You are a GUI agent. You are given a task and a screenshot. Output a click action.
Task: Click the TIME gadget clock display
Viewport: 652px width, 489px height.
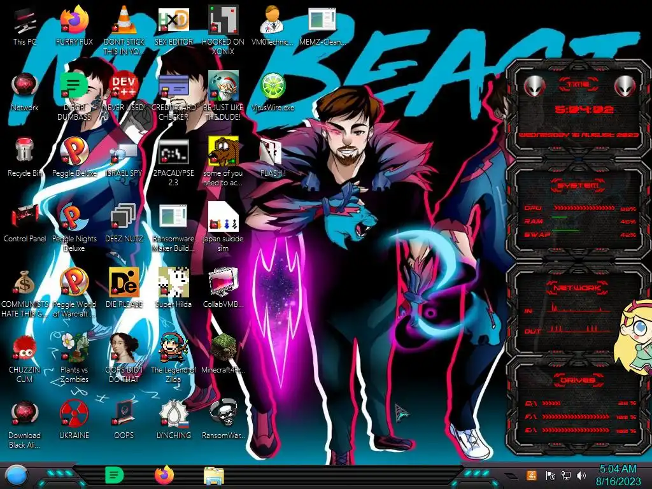click(x=584, y=110)
